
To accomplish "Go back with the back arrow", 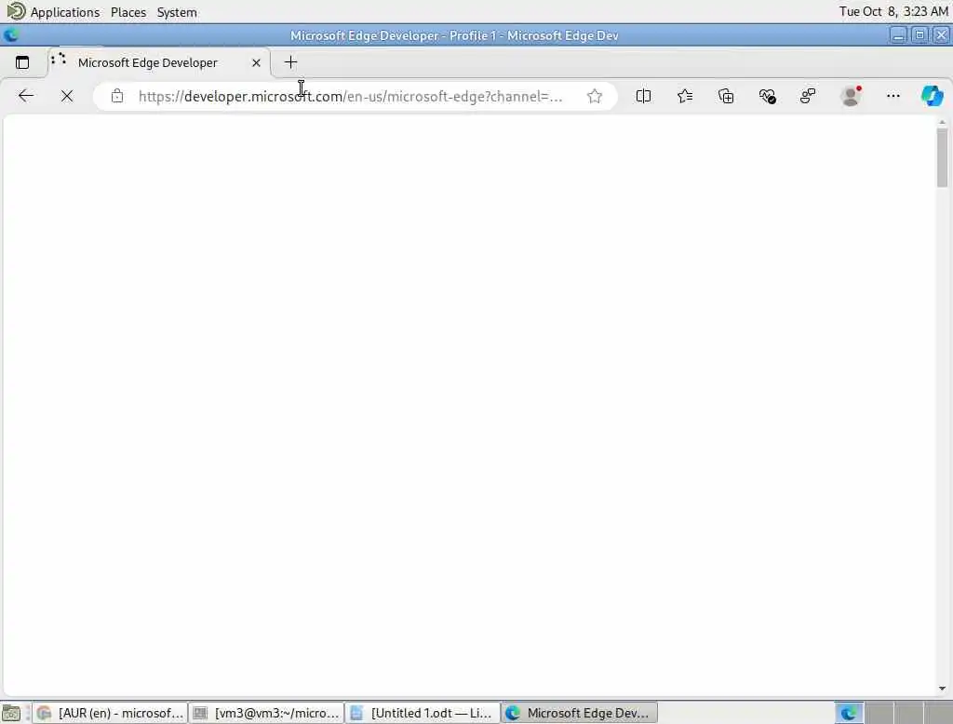I will [25, 96].
